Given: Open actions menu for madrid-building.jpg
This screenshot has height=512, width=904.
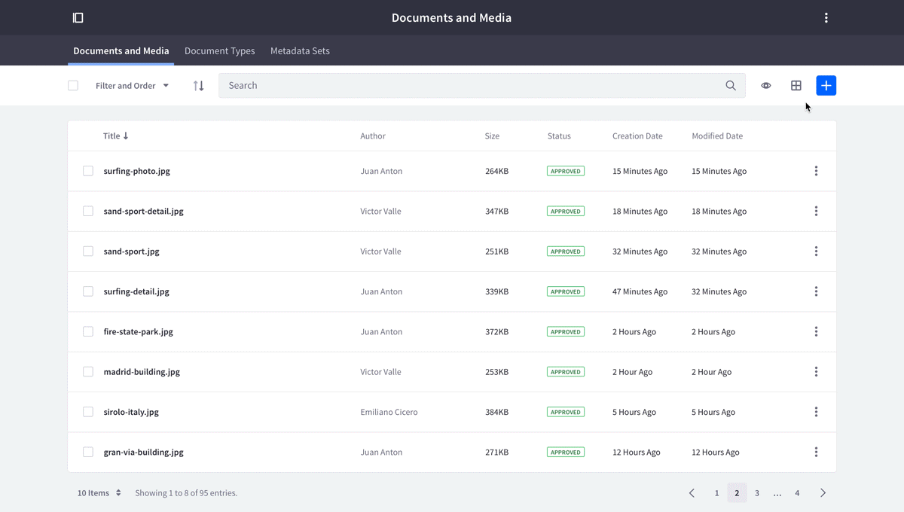Looking at the screenshot, I should click(x=816, y=371).
